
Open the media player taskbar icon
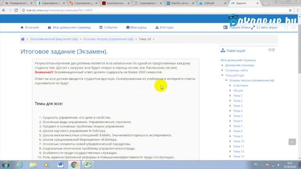click(47, 165)
